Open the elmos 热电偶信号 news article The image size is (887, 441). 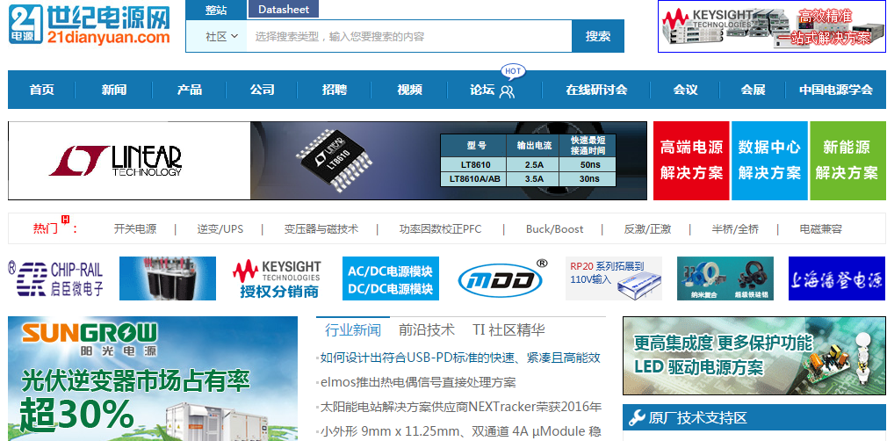pos(418,383)
